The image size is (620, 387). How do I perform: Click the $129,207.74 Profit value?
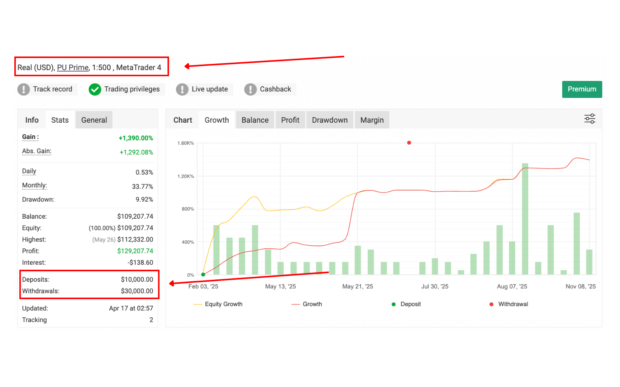click(135, 251)
